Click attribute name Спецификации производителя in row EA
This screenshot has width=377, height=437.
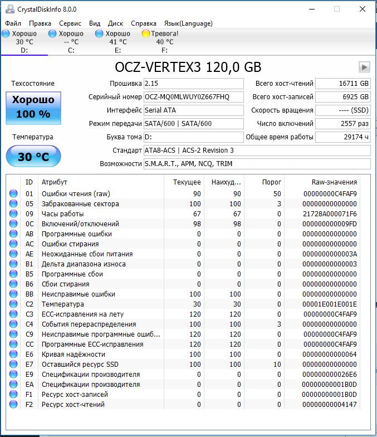[x=91, y=385]
